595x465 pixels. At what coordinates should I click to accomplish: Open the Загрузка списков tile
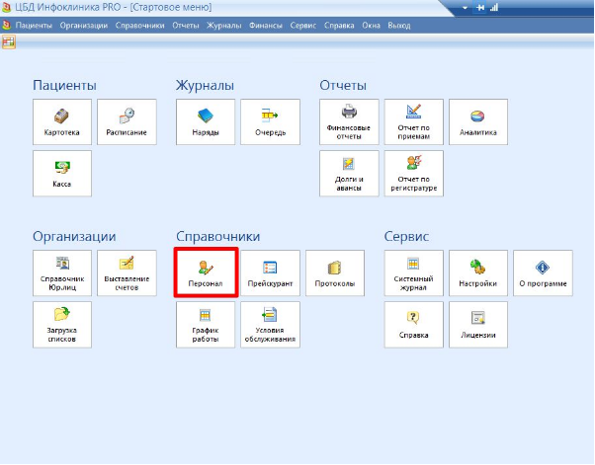point(62,325)
